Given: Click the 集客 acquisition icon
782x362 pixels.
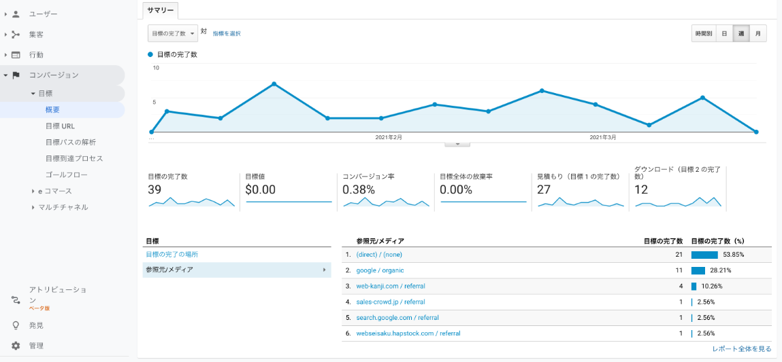Looking at the screenshot, I should 16,35.
